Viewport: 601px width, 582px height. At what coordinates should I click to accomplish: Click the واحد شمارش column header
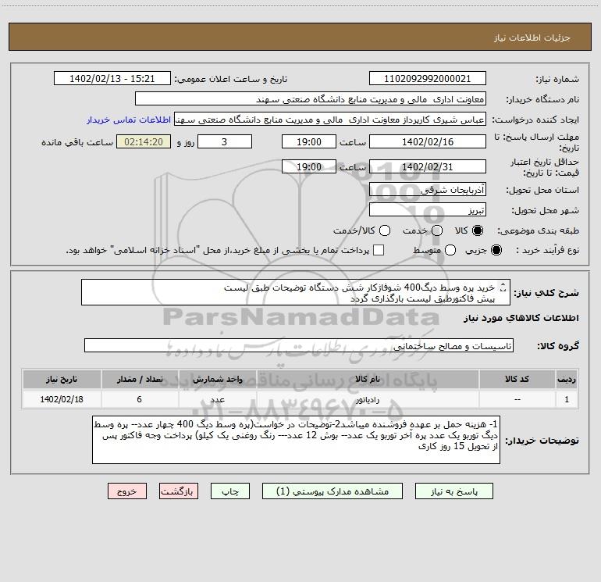point(217,379)
